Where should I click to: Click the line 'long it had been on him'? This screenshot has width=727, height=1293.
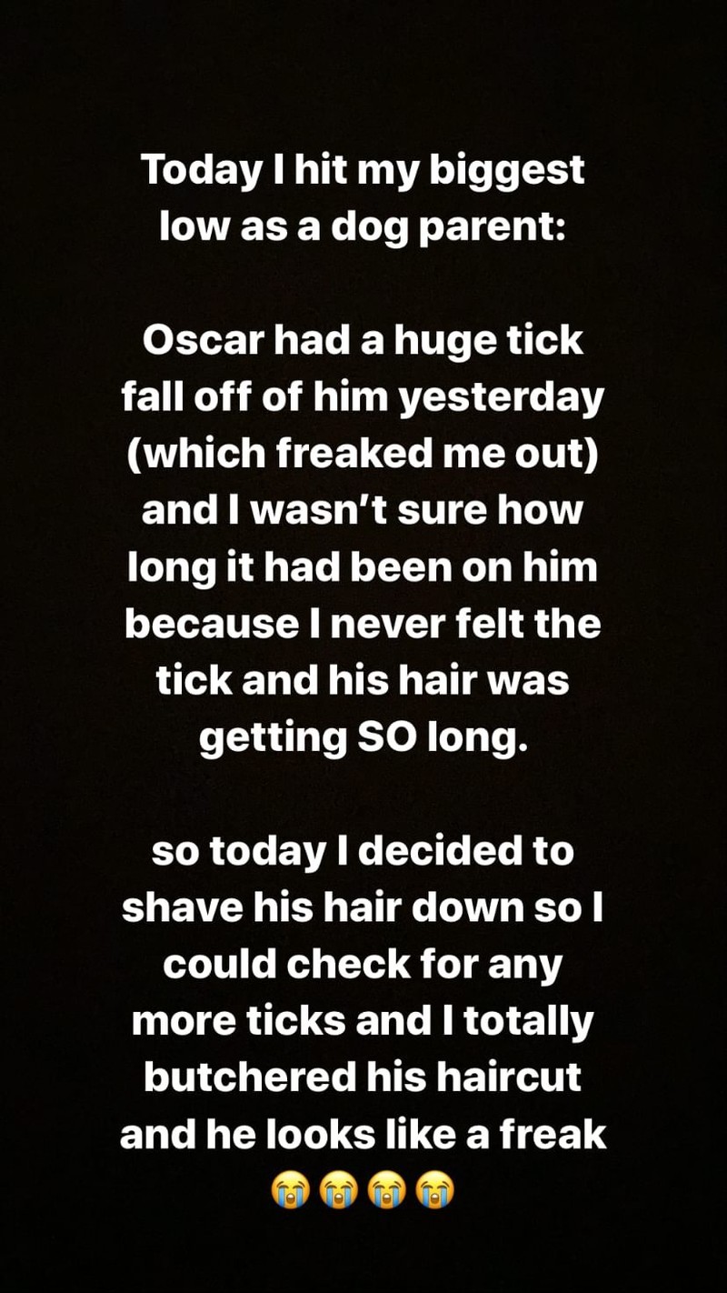click(363, 569)
